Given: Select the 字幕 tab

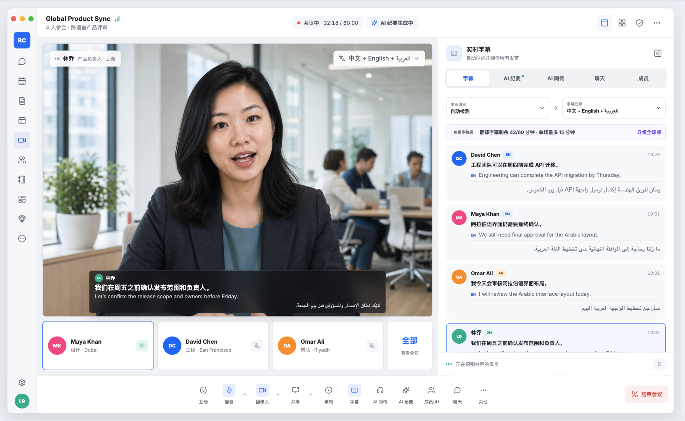Looking at the screenshot, I should [x=468, y=79].
